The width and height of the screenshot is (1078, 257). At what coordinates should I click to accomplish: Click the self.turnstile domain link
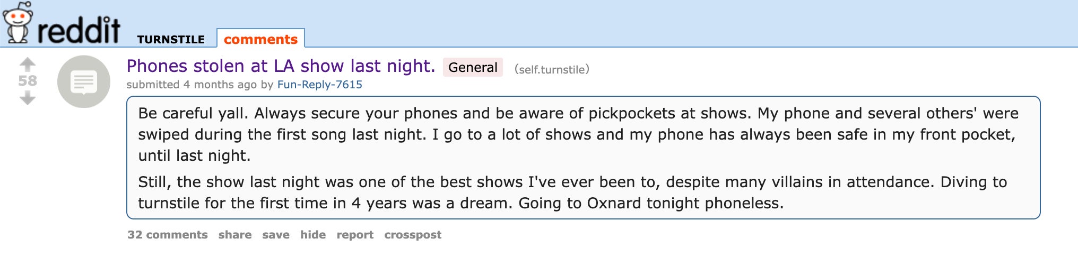coord(552,69)
